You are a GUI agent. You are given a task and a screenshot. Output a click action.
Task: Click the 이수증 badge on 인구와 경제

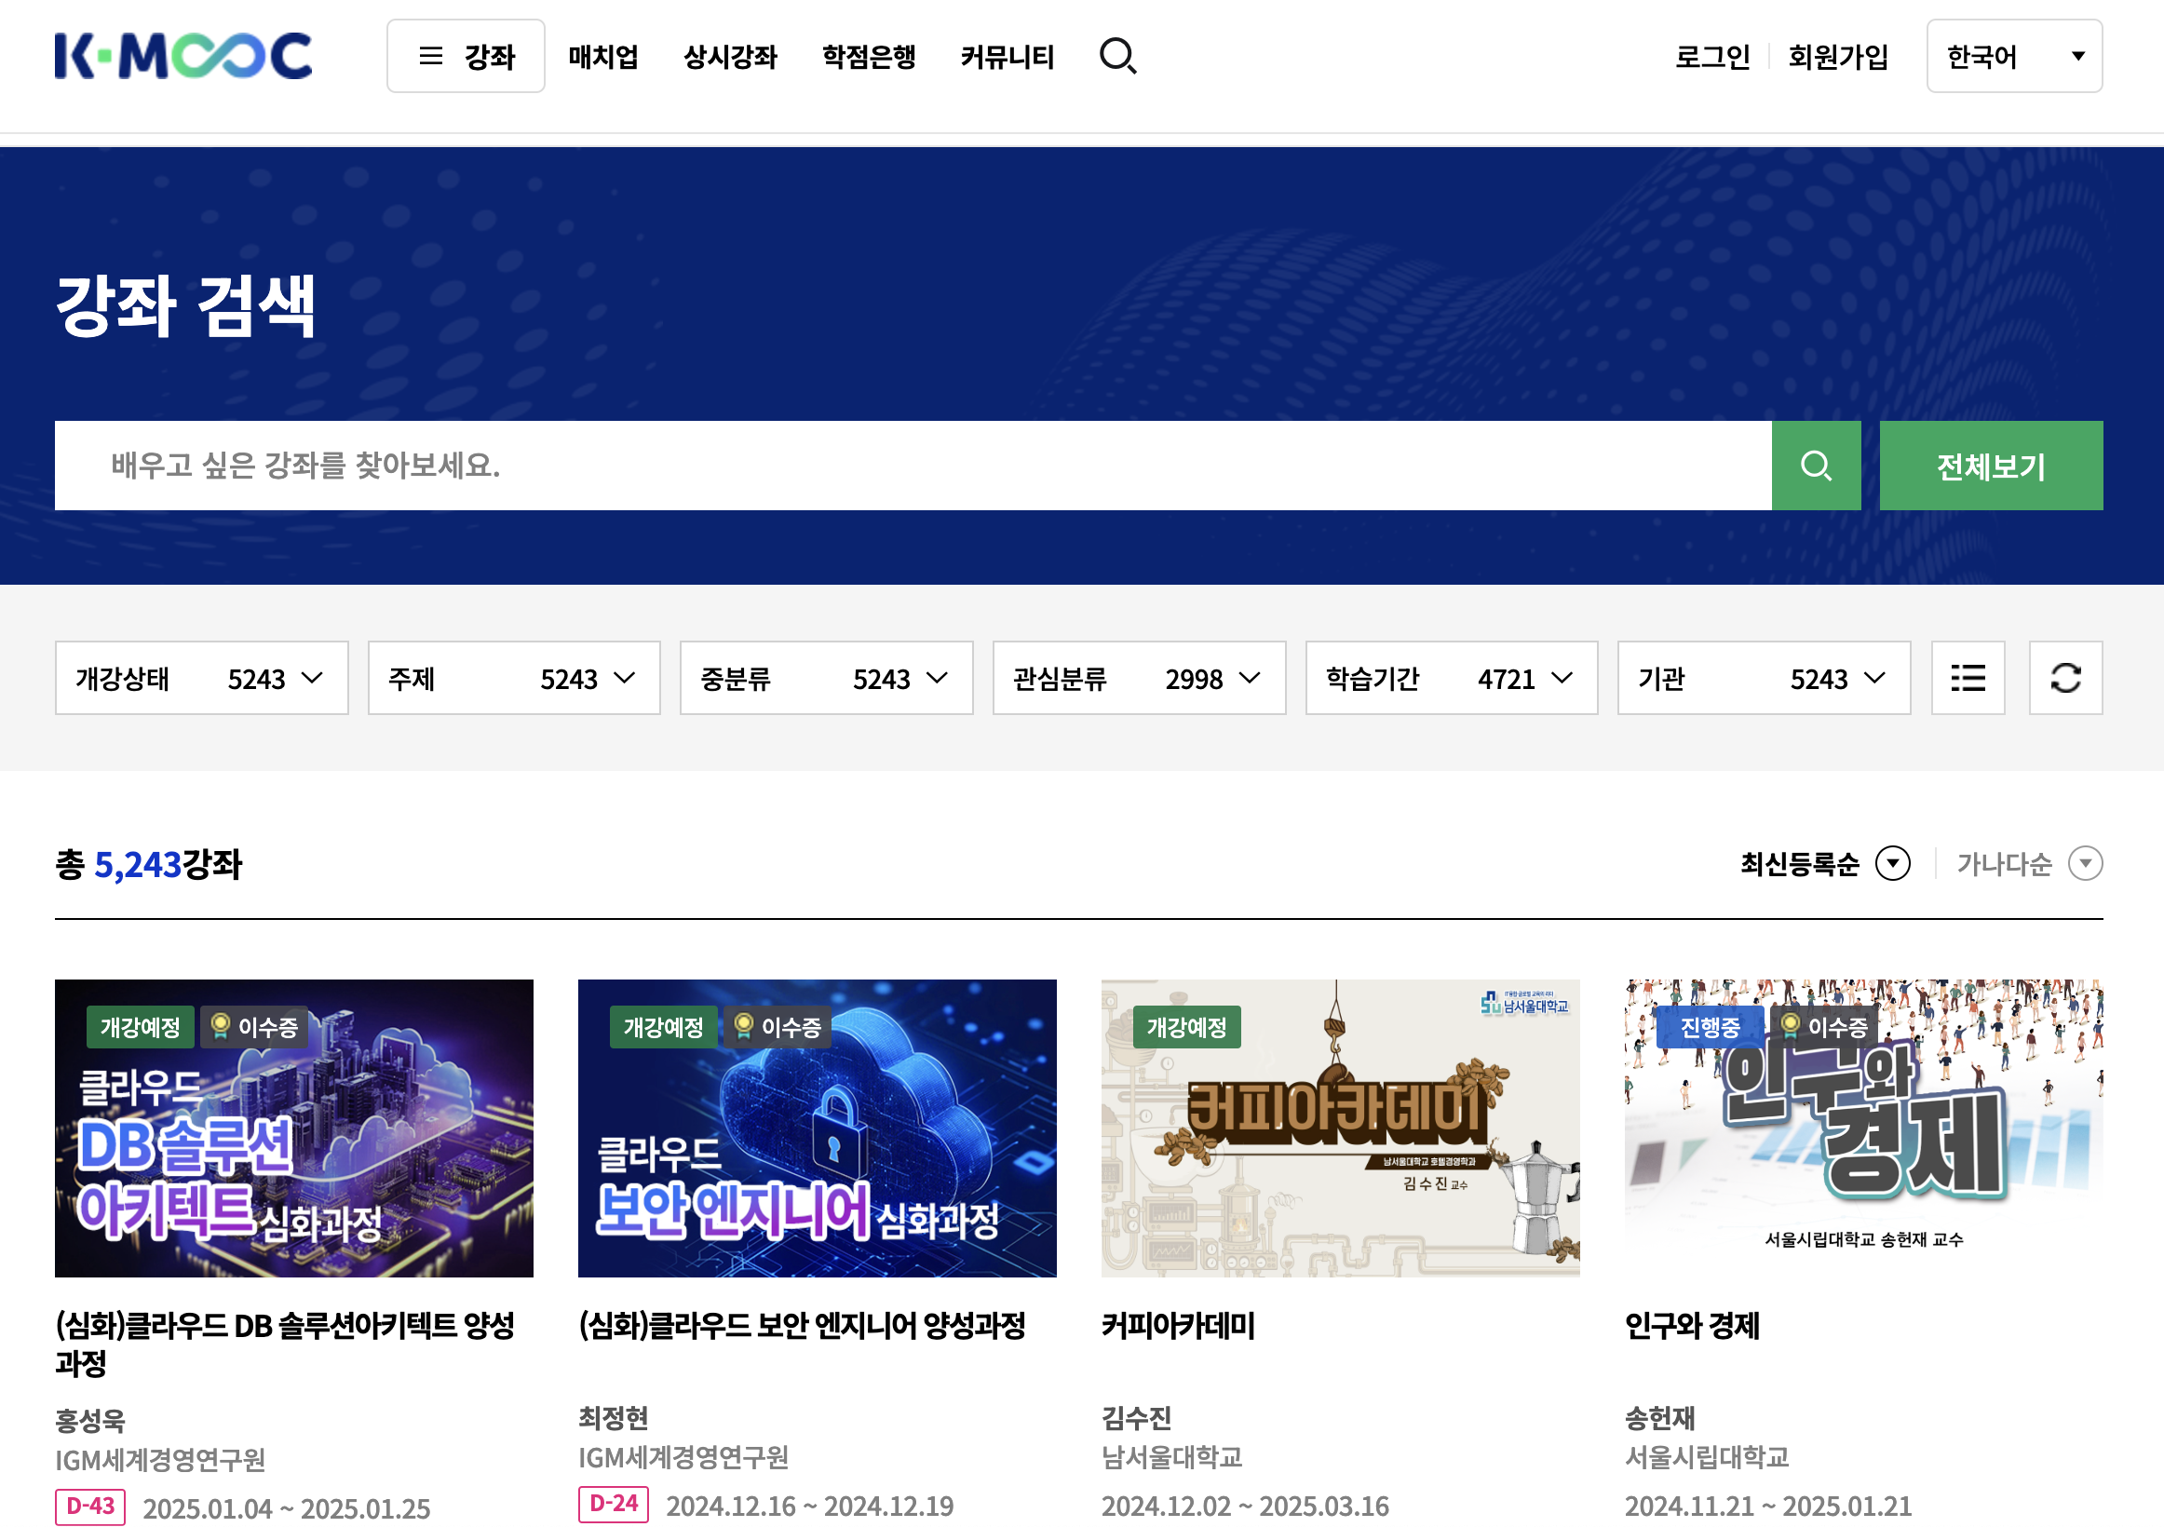[1824, 1026]
